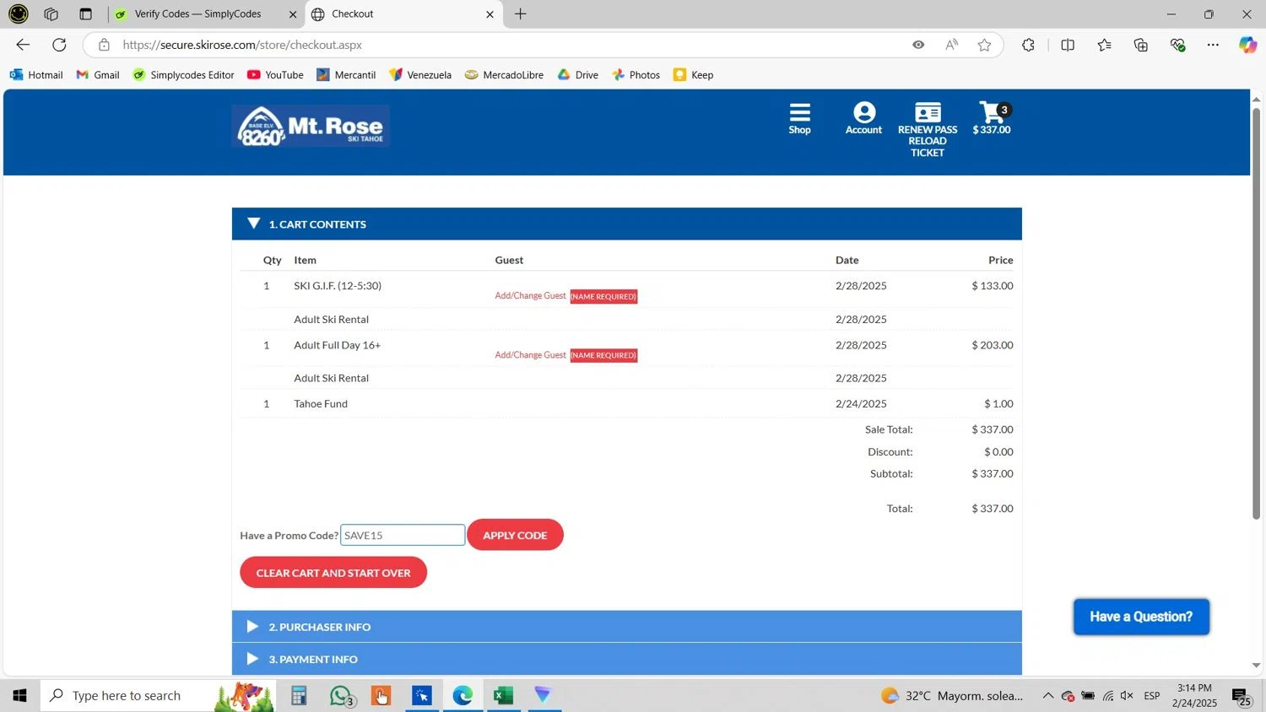Open Settings and more ellipsis menu
Viewport: 1266px width, 712px height.
point(1213,45)
